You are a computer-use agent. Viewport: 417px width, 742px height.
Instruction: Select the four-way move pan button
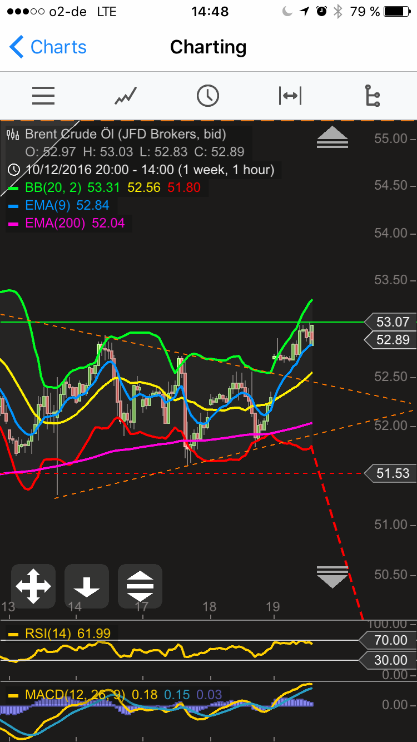33,586
